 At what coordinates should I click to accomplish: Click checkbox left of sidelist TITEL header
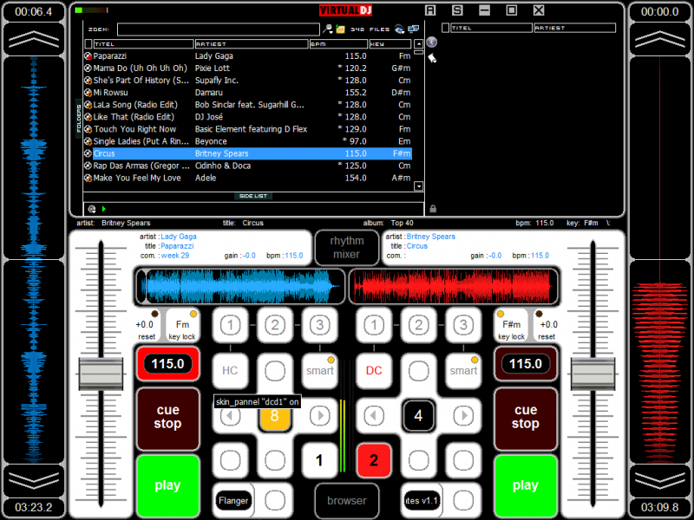[446, 28]
